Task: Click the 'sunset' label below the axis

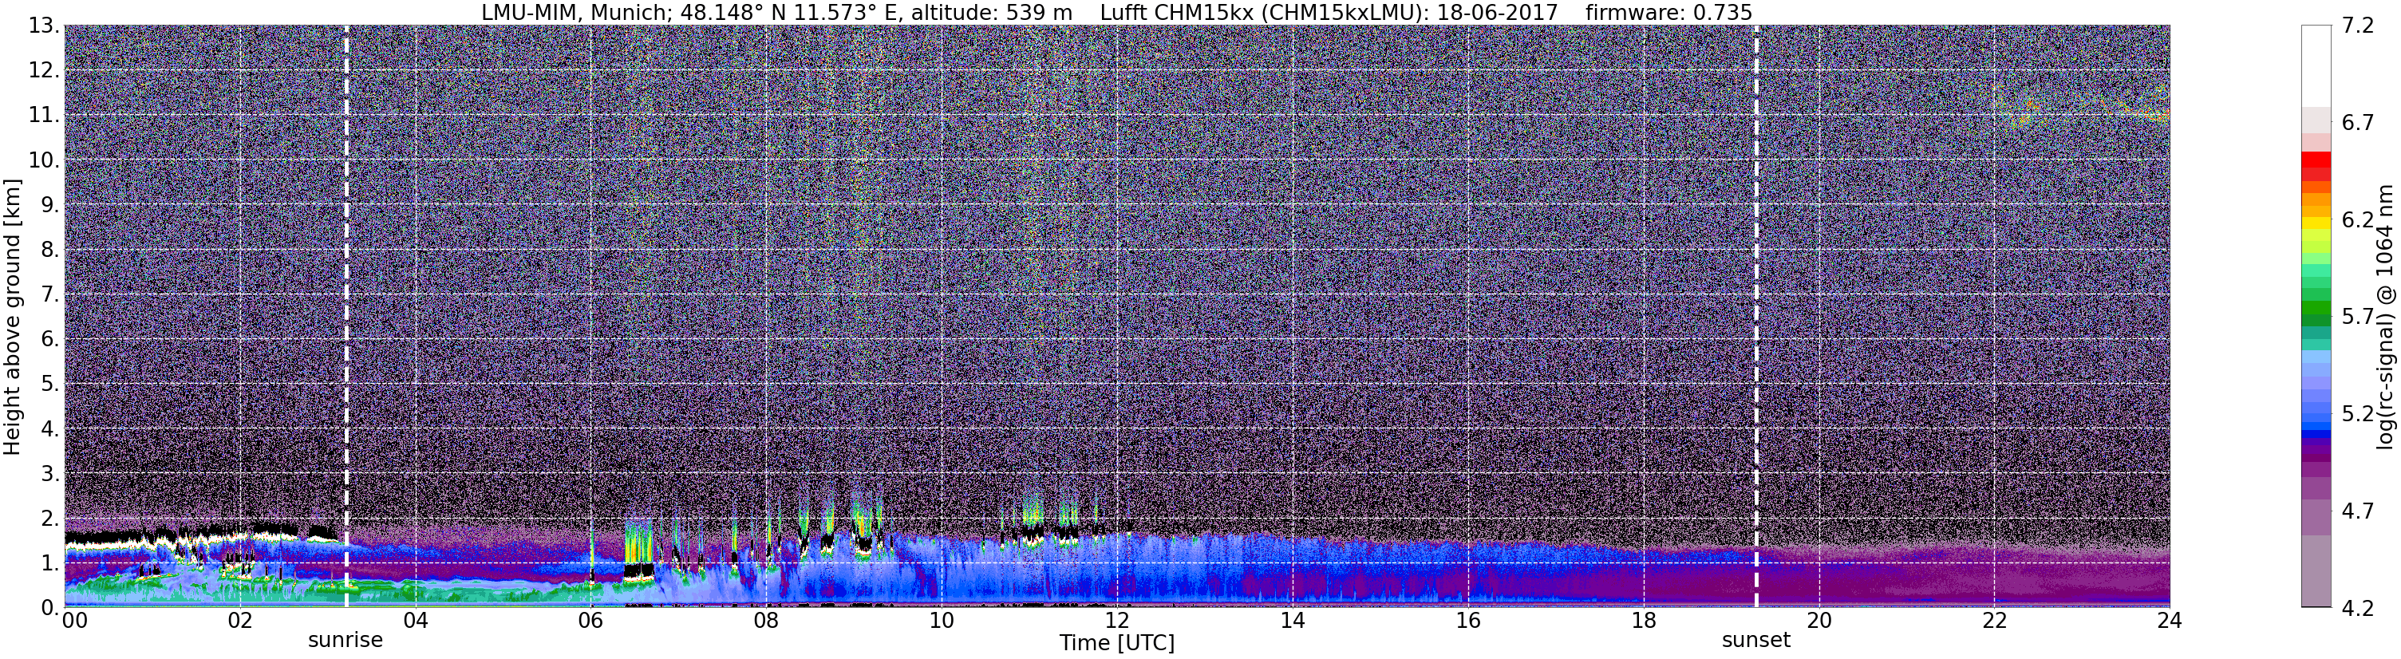Action: tap(1756, 641)
